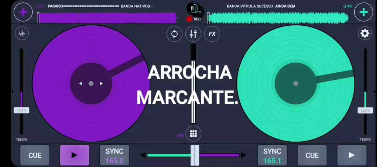Play the left purple deck
Screen dimensions: 377x167
coord(74,155)
